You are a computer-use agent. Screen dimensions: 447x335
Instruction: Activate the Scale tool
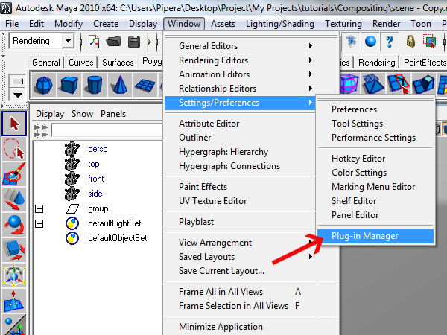(x=14, y=250)
